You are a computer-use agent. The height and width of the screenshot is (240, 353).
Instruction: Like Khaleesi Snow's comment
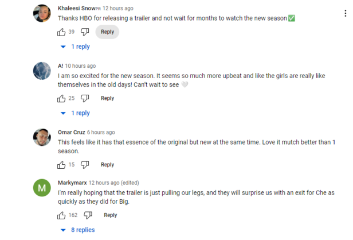coord(61,32)
